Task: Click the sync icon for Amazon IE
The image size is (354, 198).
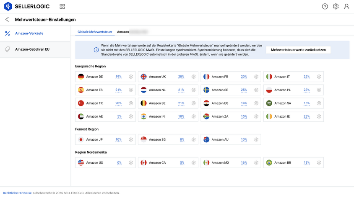Action: click(x=319, y=116)
